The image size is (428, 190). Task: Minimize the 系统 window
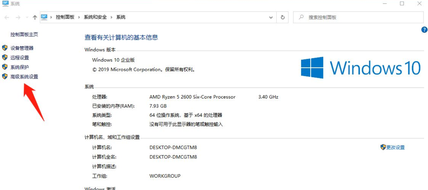tap(385, 4)
